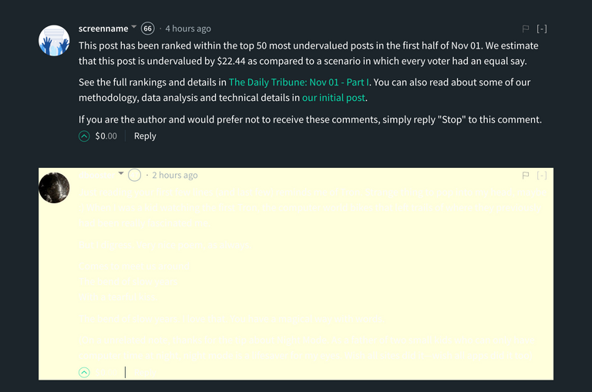This screenshot has width=592, height=392.
Task: Flag the comment posted 2 hours ago
Action: 526,176
